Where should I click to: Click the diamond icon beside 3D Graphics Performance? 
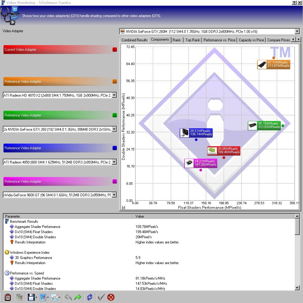[12, 257]
